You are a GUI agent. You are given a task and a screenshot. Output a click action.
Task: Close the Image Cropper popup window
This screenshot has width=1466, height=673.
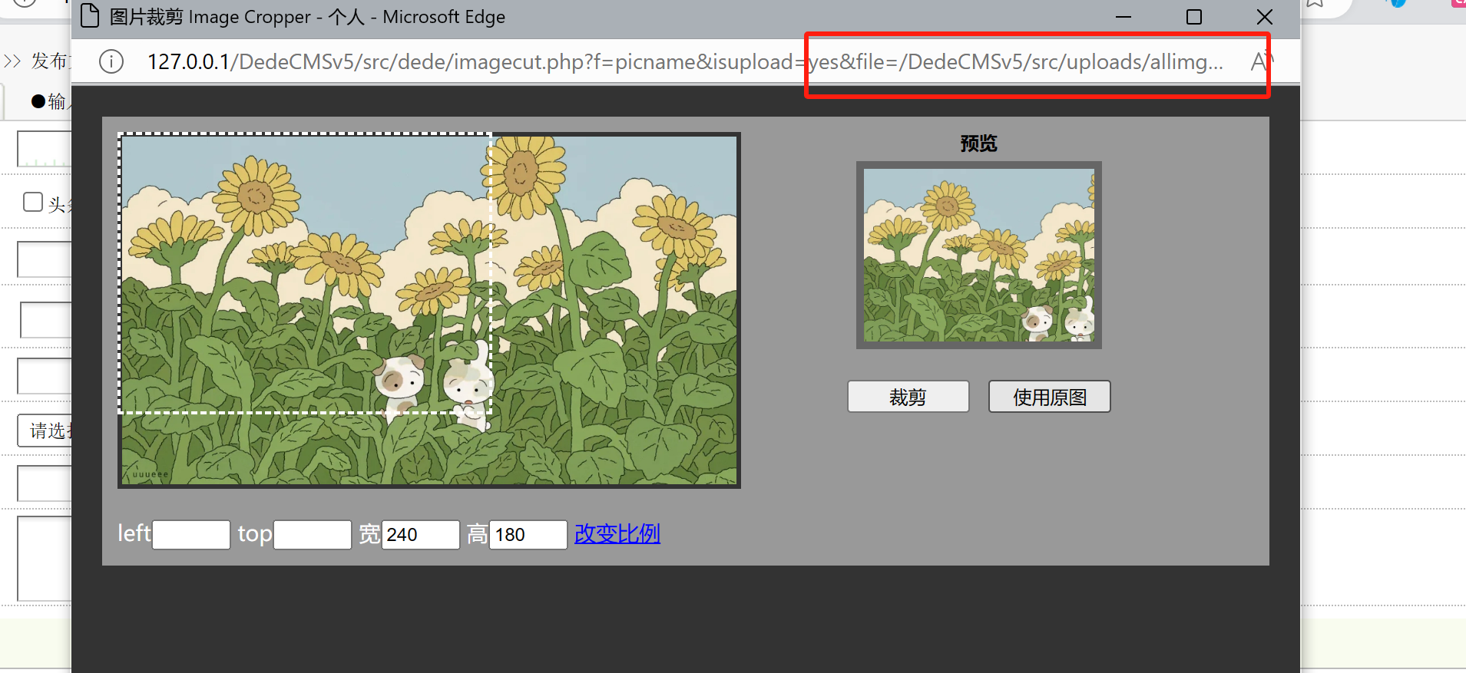[1264, 17]
